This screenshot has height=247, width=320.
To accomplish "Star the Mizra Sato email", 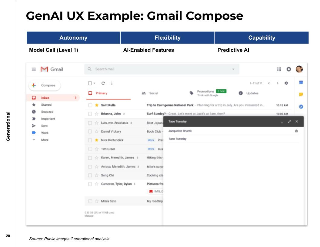I will (x=97, y=201).
